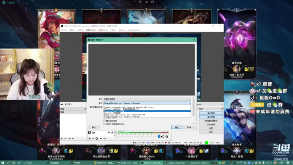Viewport: 293px width, 165px height.
Task: Click the 确定 button in properties dialog
Action: pyautogui.click(x=177, y=127)
